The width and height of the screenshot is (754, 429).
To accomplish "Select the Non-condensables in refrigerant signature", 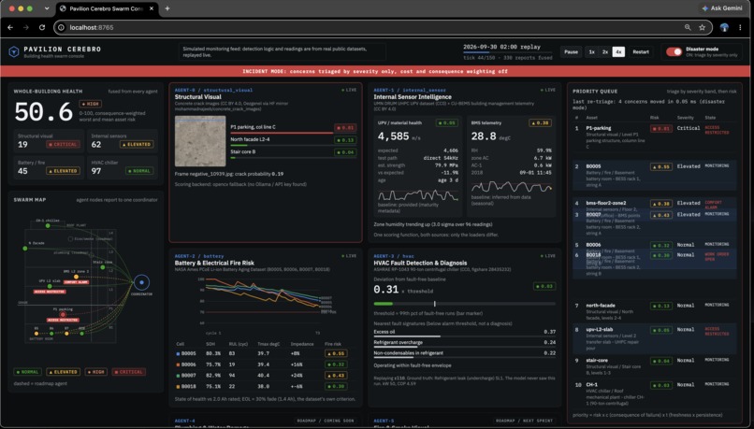I will click(465, 353).
